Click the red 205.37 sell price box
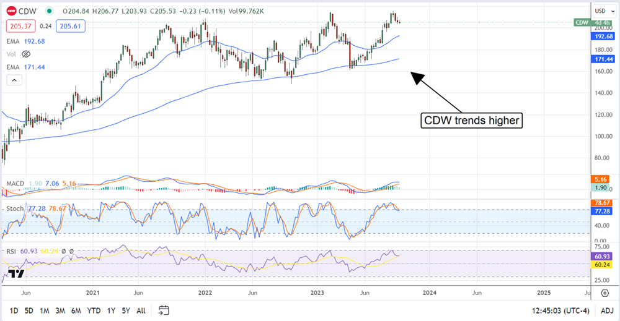Viewport: 620px width, 321px height. [x=20, y=27]
